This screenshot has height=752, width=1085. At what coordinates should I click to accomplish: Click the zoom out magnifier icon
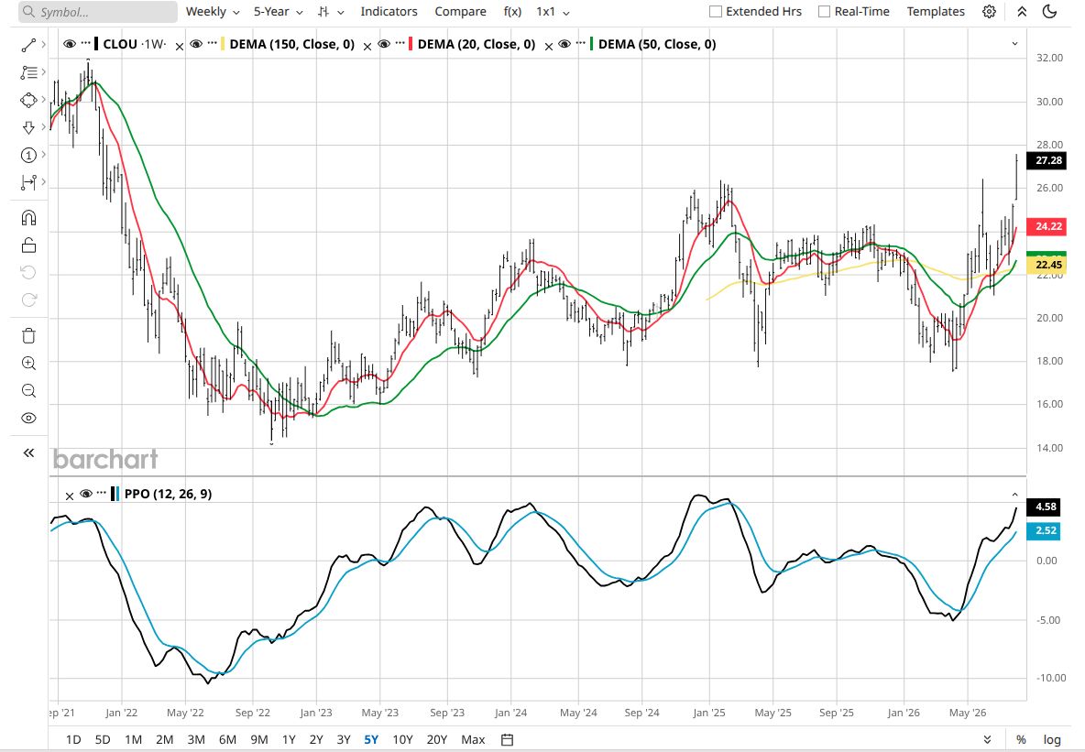(x=28, y=391)
